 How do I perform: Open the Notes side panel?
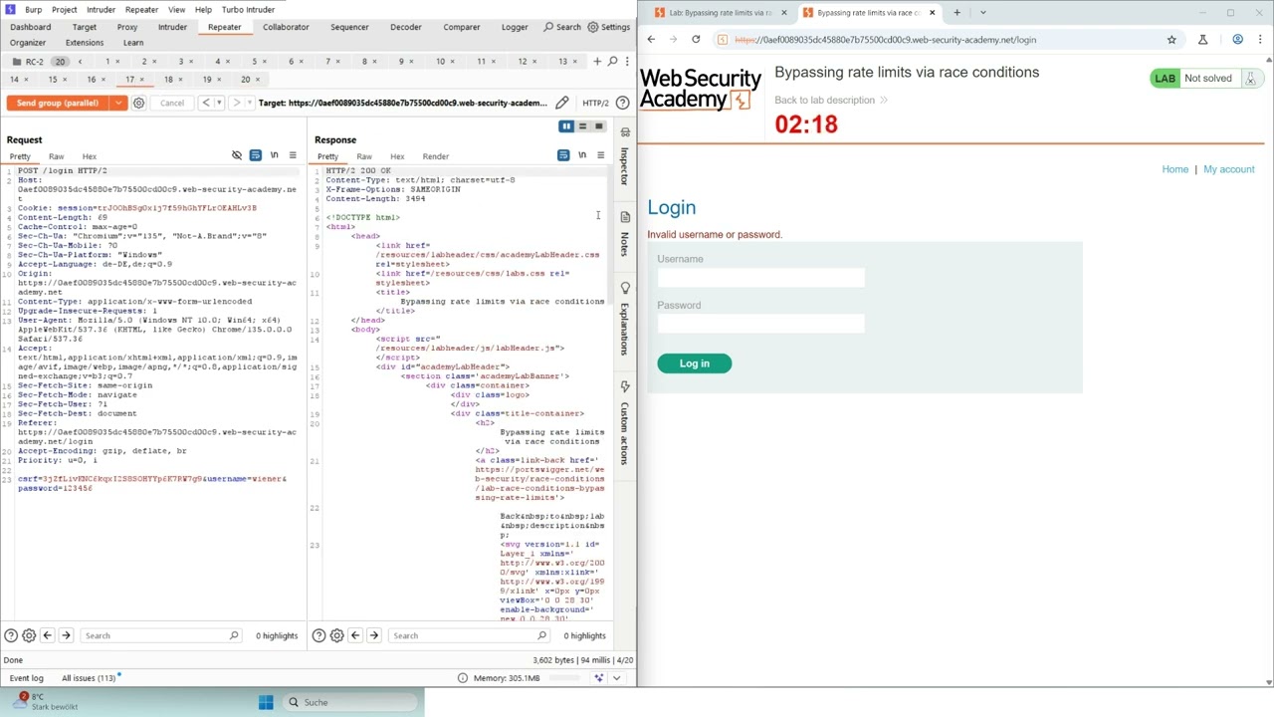pyautogui.click(x=625, y=234)
